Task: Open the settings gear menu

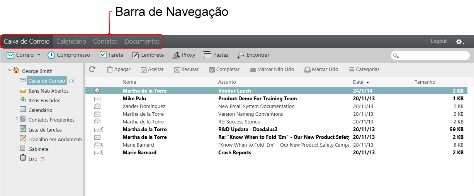Action: (x=460, y=42)
